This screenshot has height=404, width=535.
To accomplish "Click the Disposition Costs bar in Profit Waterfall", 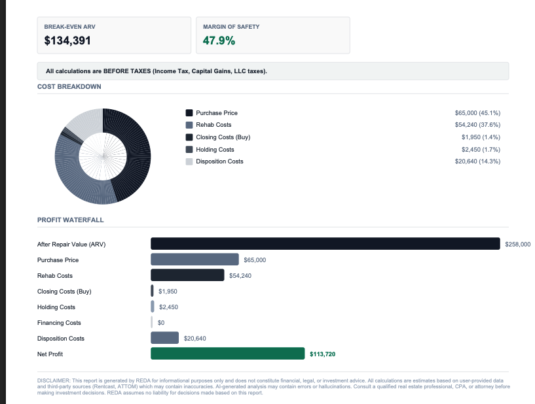I will [165, 337].
